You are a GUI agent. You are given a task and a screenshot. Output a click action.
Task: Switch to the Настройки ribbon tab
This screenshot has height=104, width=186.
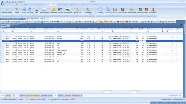pyautogui.click(x=96, y=5)
